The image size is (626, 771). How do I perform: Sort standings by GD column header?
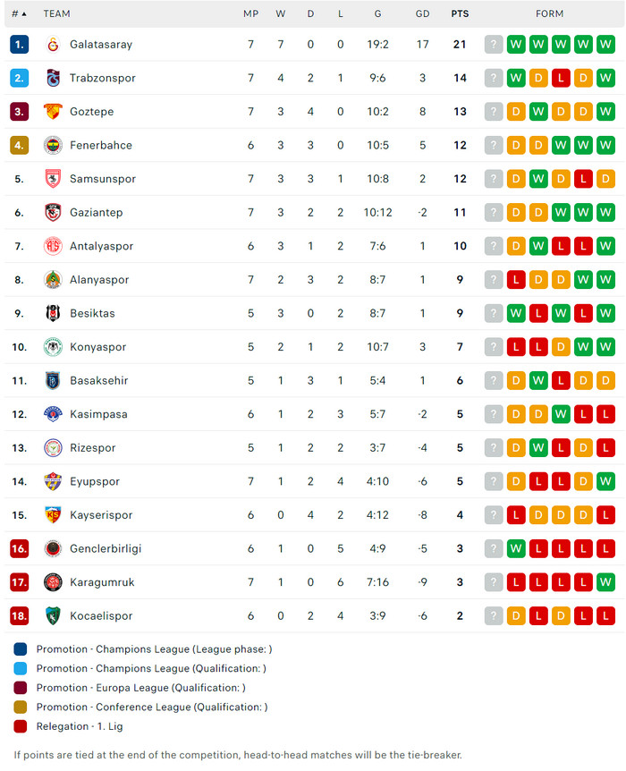coord(423,13)
